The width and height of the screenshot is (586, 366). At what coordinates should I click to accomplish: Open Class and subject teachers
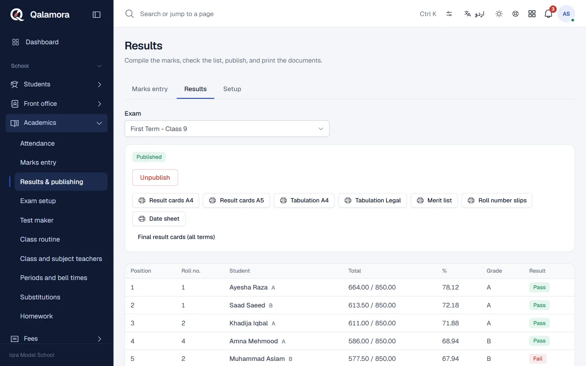pyautogui.click(x=61, y=259)
